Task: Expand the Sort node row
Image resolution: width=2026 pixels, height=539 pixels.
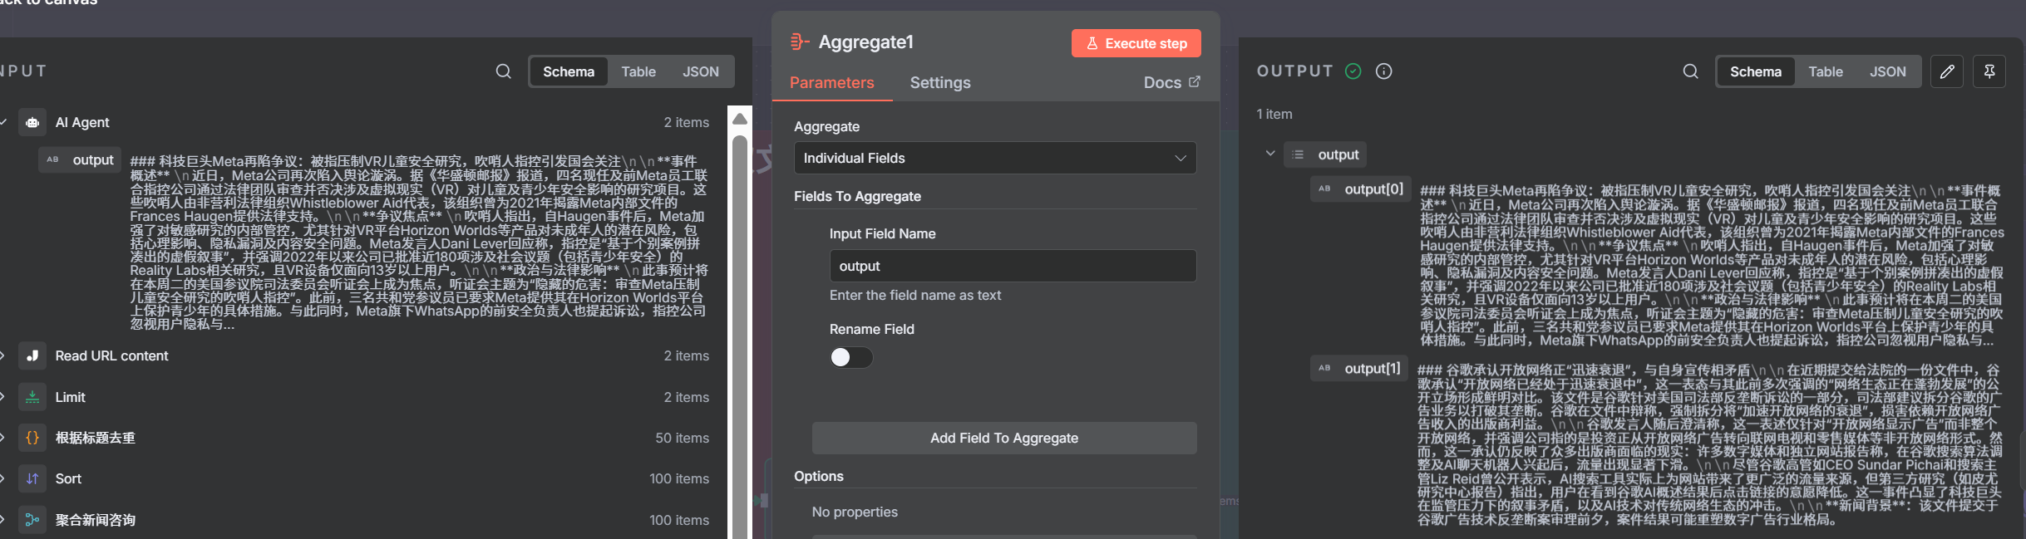Action: (2, 478)
